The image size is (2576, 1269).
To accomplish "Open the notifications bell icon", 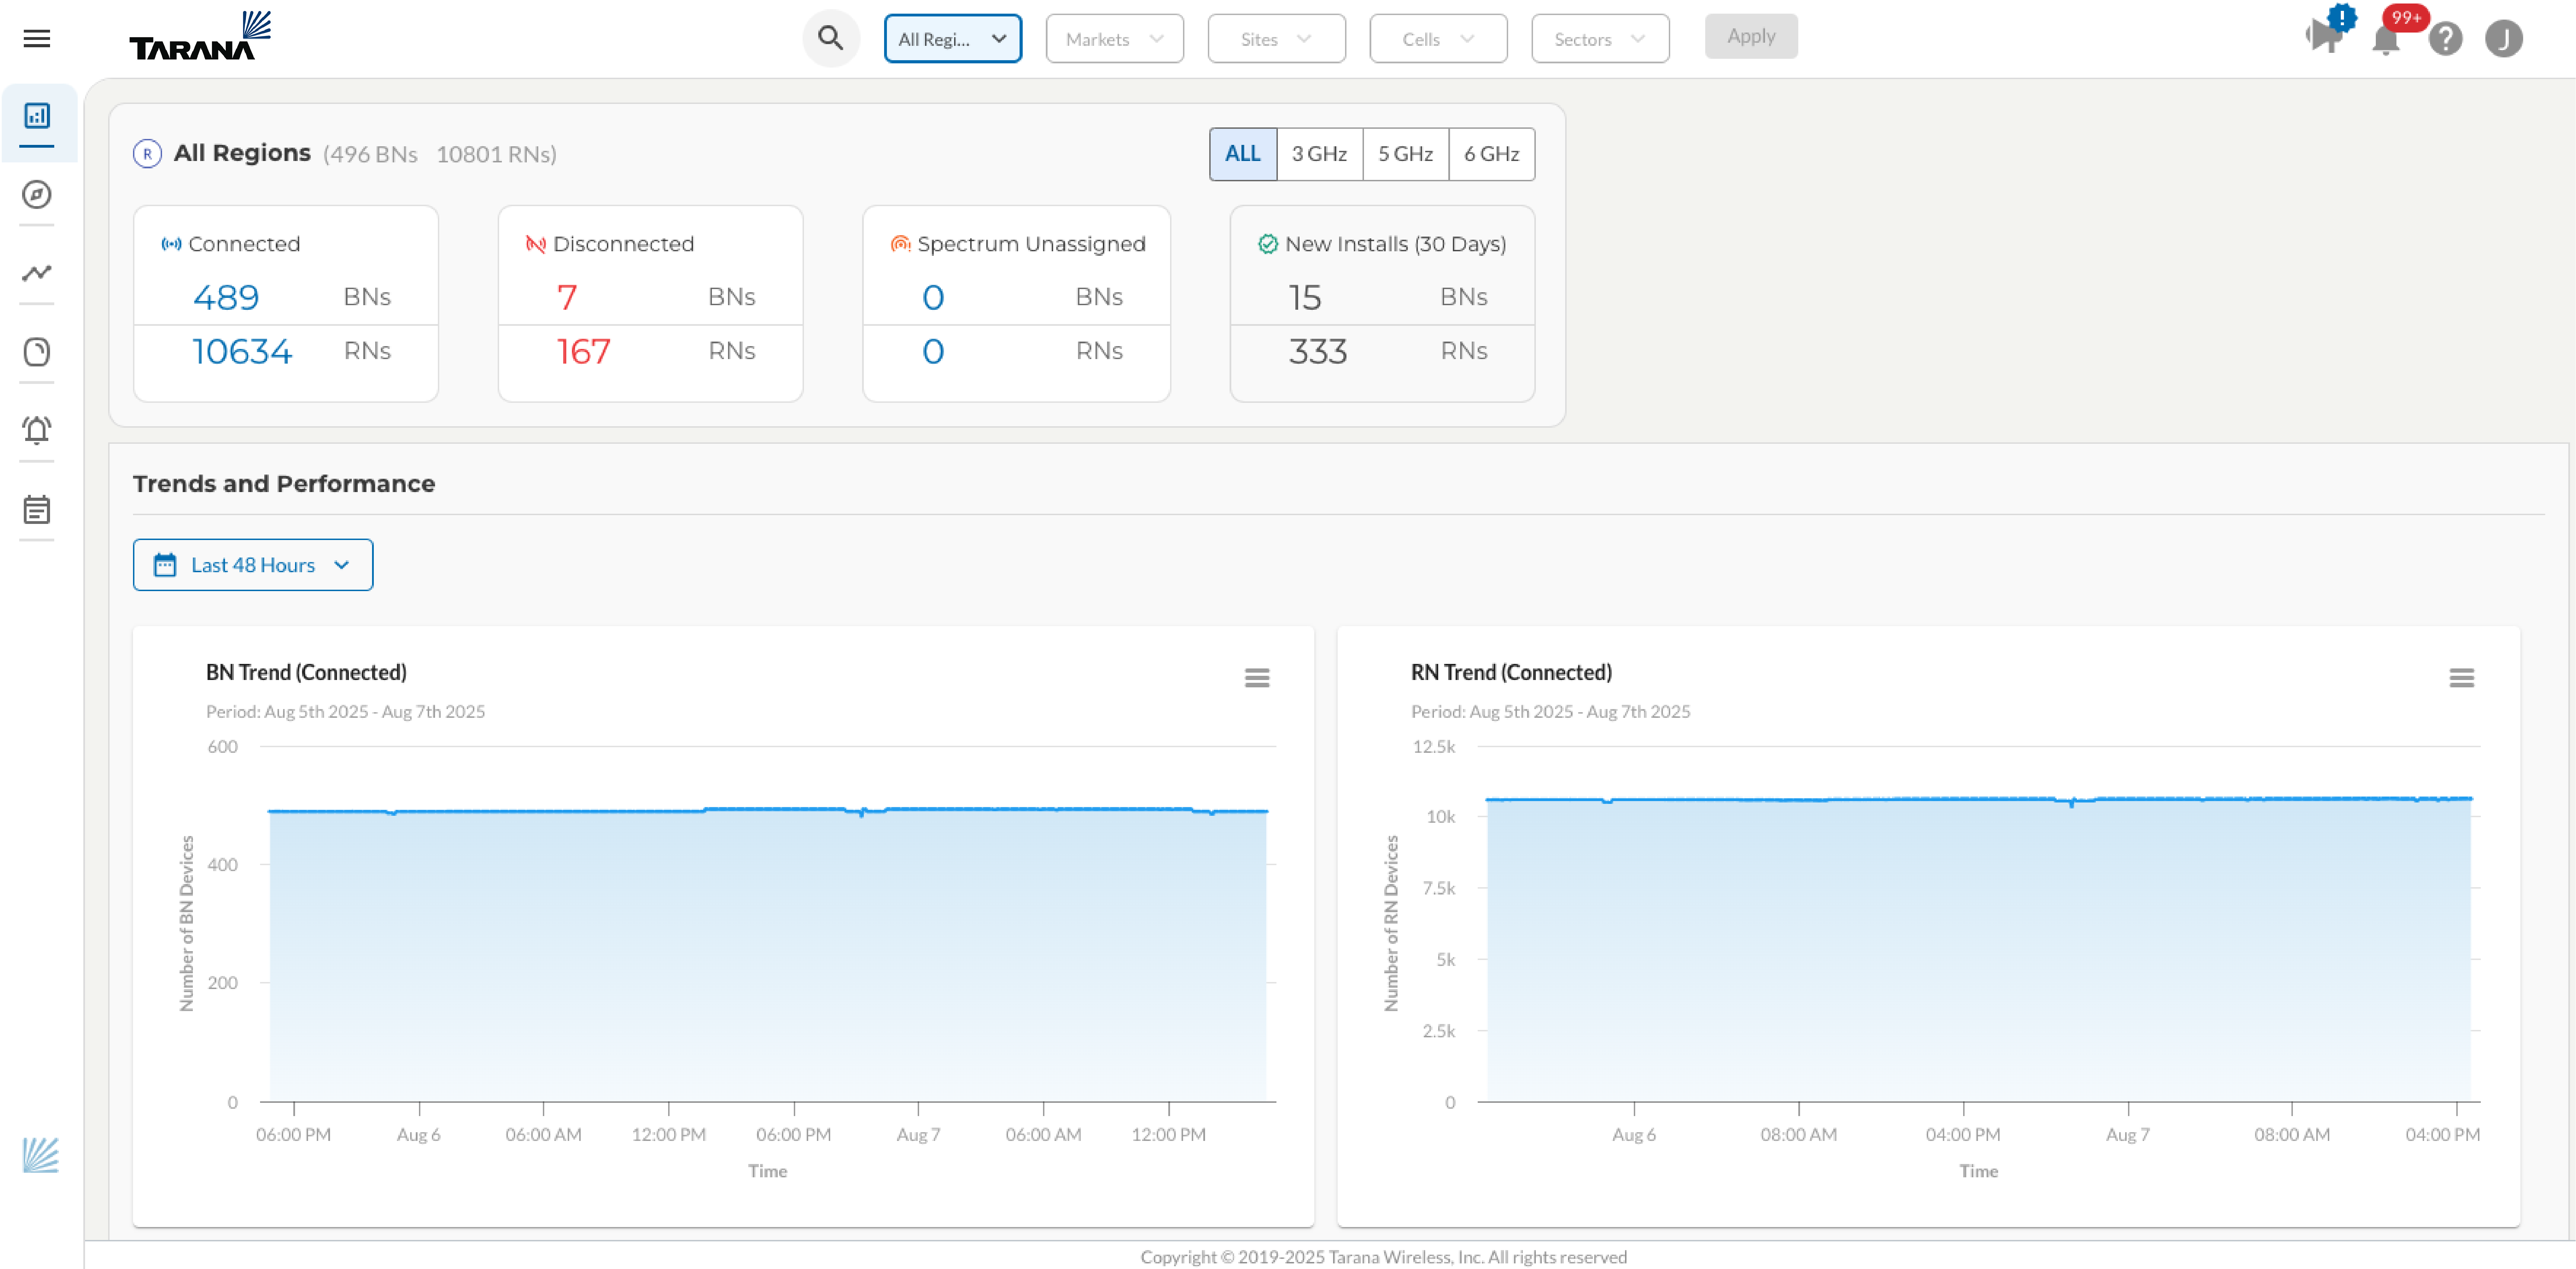I will tap(2386, 40).
